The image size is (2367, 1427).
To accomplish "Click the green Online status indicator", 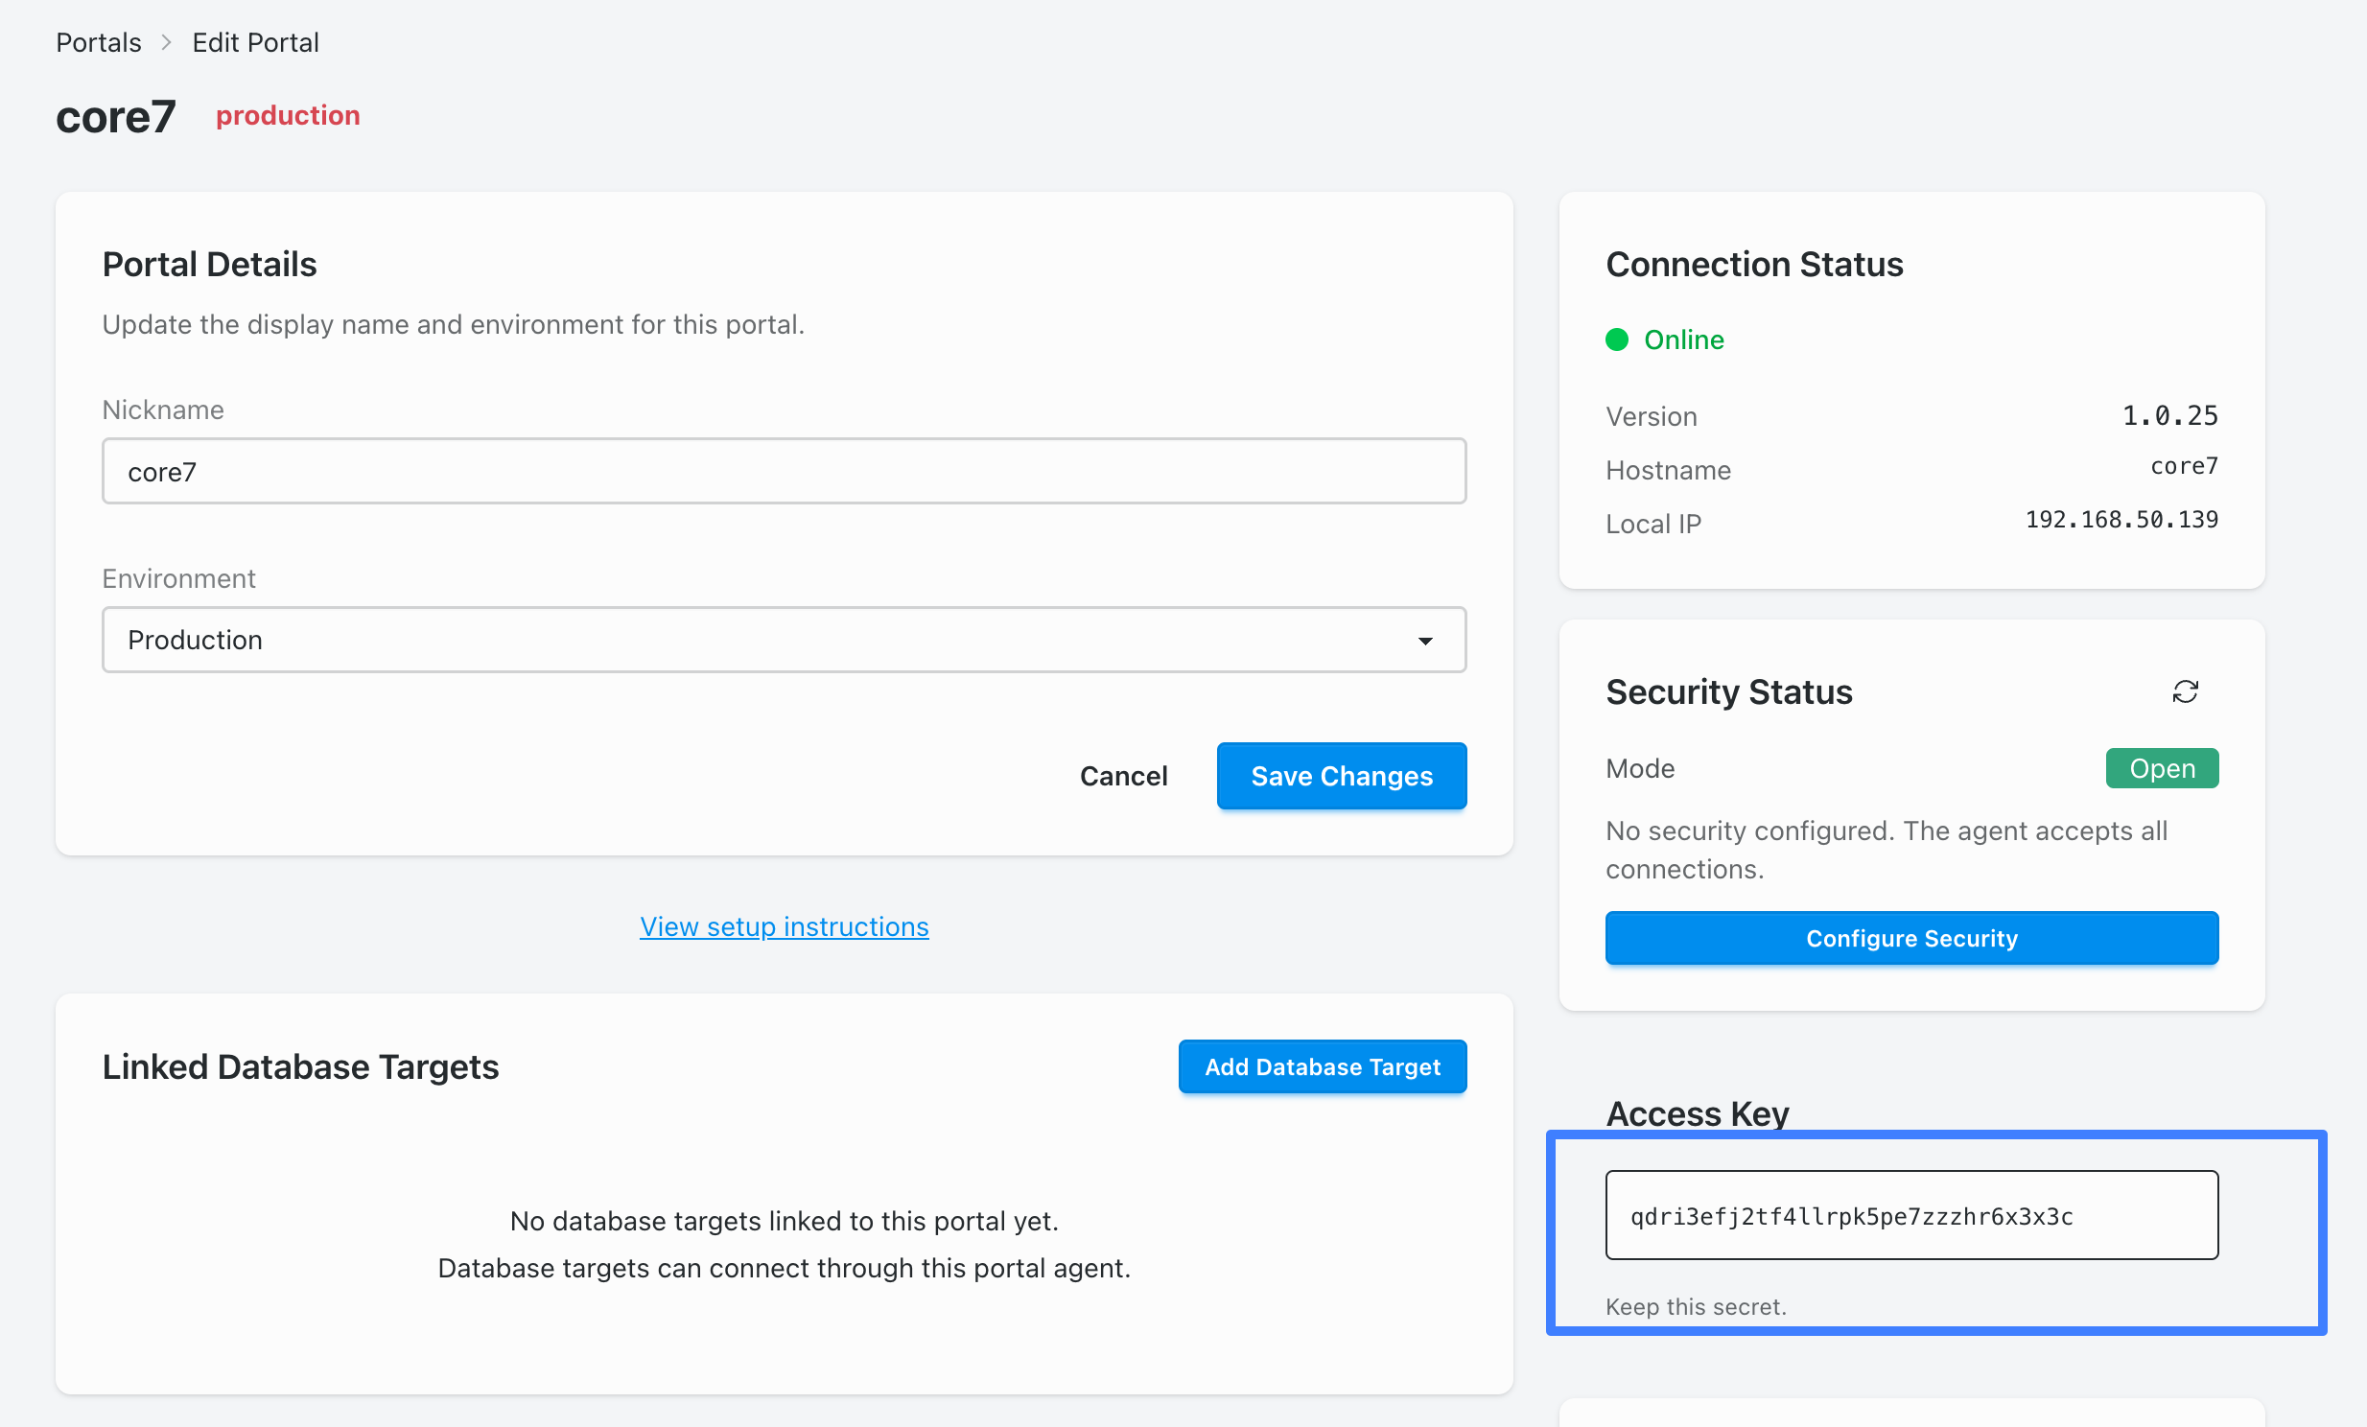I will coord(1665,339).
